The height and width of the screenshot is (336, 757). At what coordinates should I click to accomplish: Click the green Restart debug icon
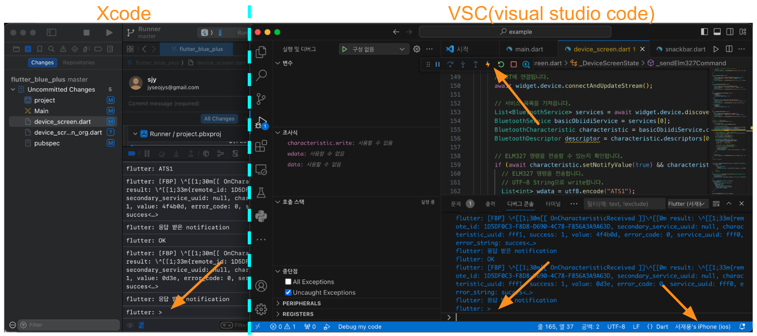pyautogui.click(x=501, y=64)
